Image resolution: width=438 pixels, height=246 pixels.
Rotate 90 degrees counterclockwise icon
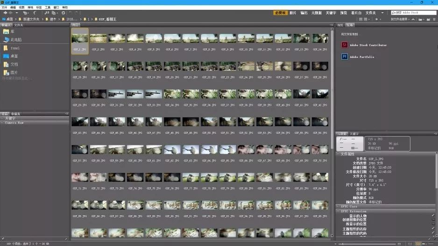pyautogui.click(x=71, y=13)
